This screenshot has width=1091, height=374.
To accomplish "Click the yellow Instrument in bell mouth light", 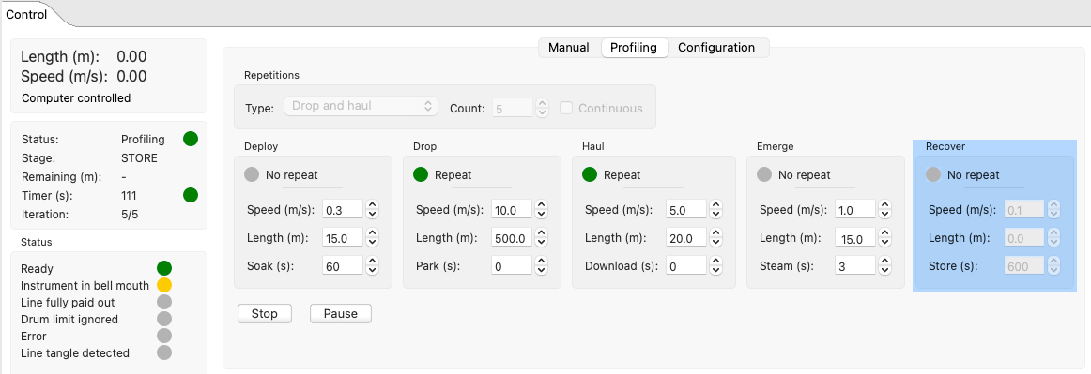I will [163, 285].
